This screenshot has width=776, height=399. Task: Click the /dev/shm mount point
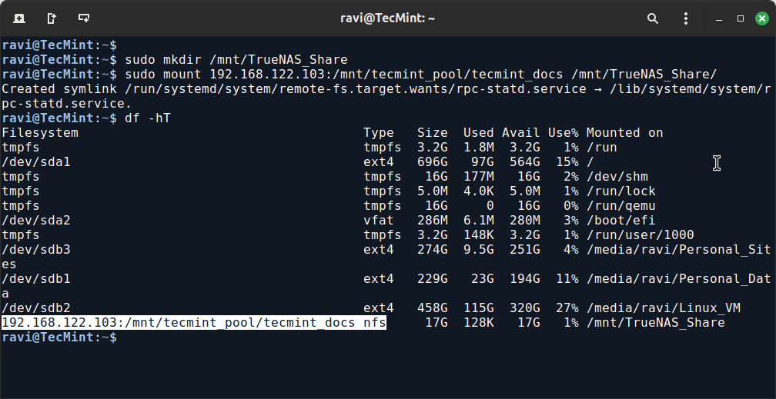tap(617, 177)
